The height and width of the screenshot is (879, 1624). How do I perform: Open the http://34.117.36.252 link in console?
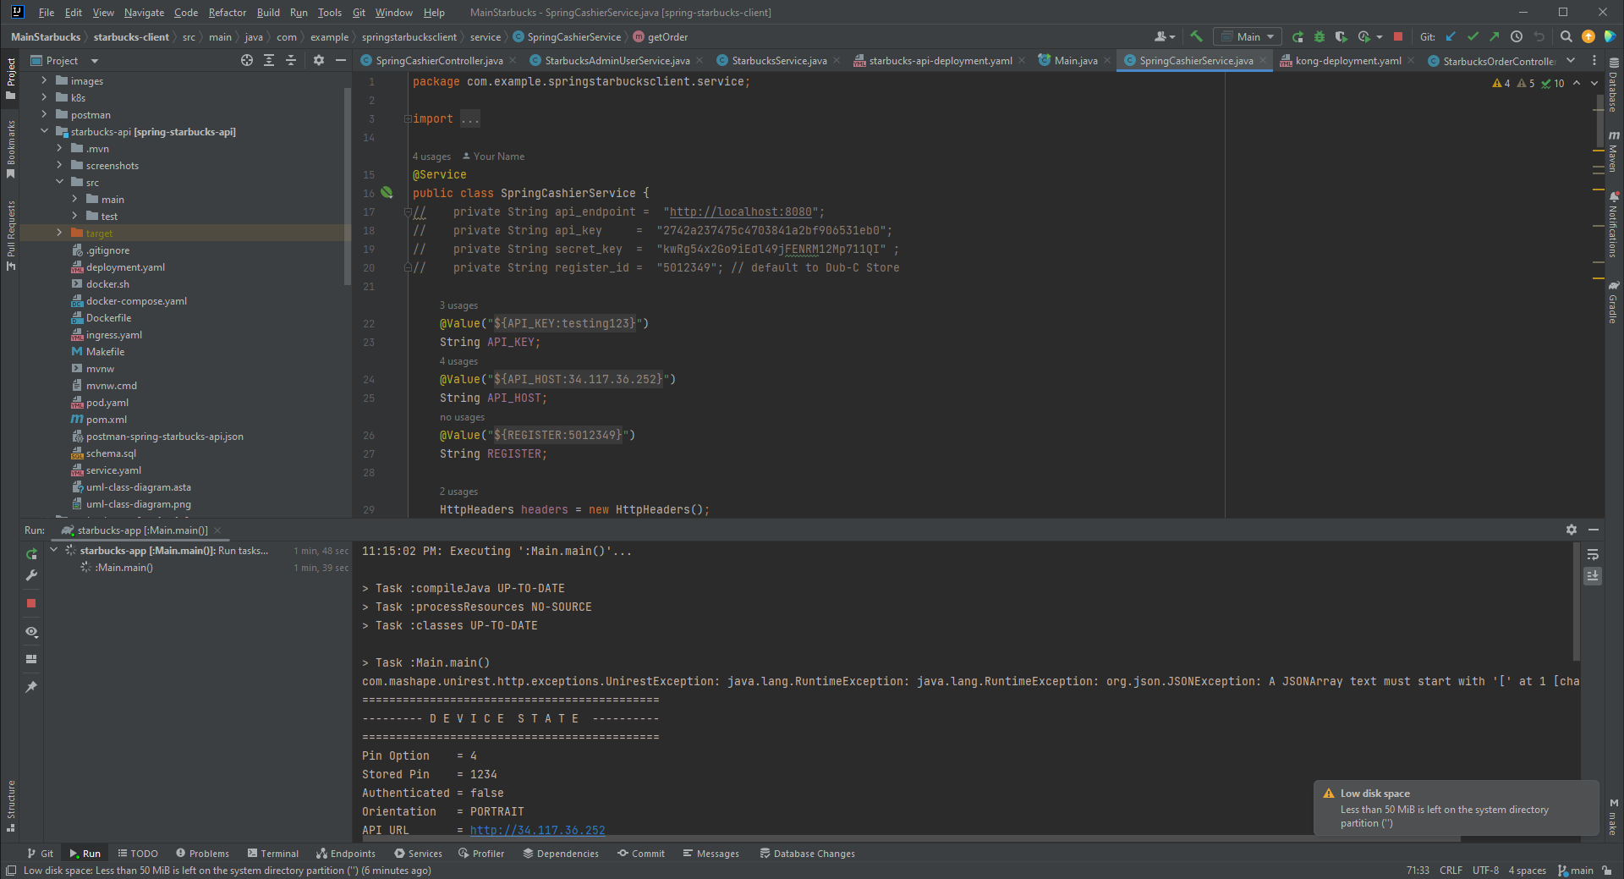click(x=537, y=830)
